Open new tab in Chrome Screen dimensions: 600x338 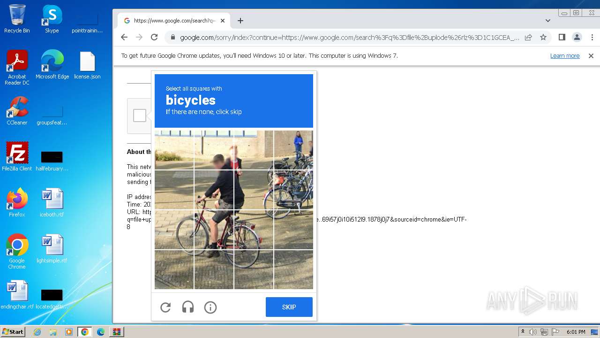coord(240,21)
